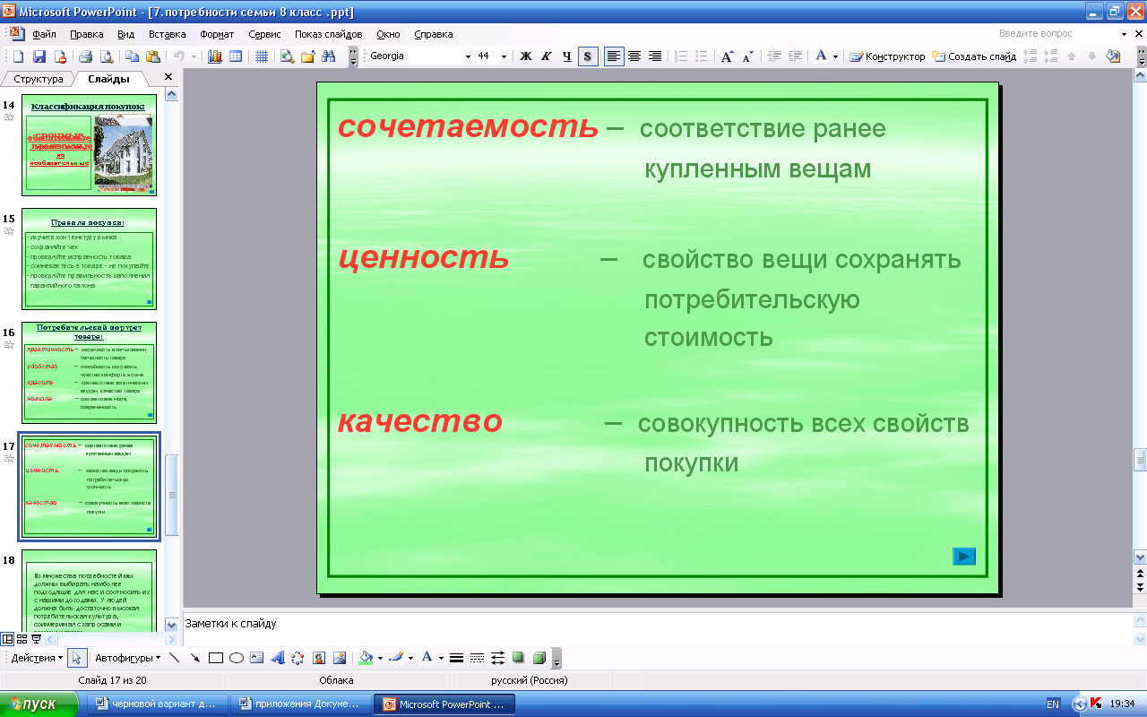
Task: Open the Вставка menu
Action: pyautogui.click(x=167, y=34)
